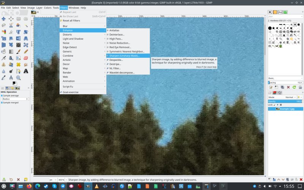Select the Free Select lasso tool
The width and height of the screenshot is (304, 190).
pyautogui.click(x=3, y=25)
